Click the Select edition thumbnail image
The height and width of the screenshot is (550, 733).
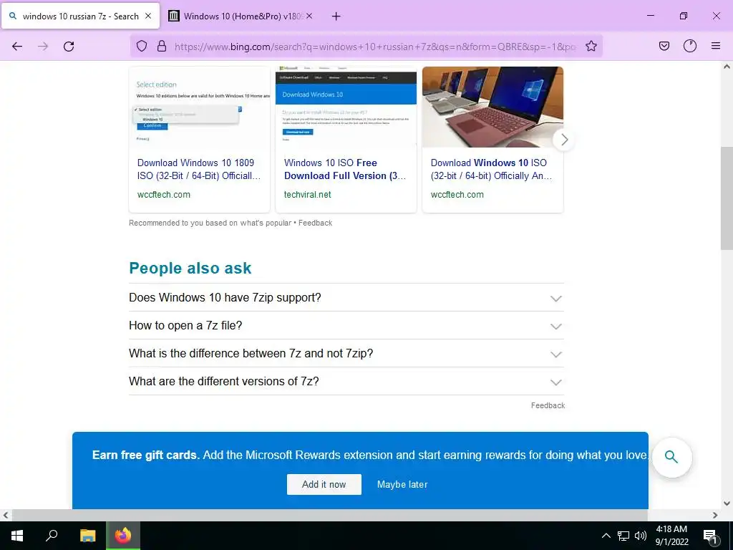[x=200, y=107]
